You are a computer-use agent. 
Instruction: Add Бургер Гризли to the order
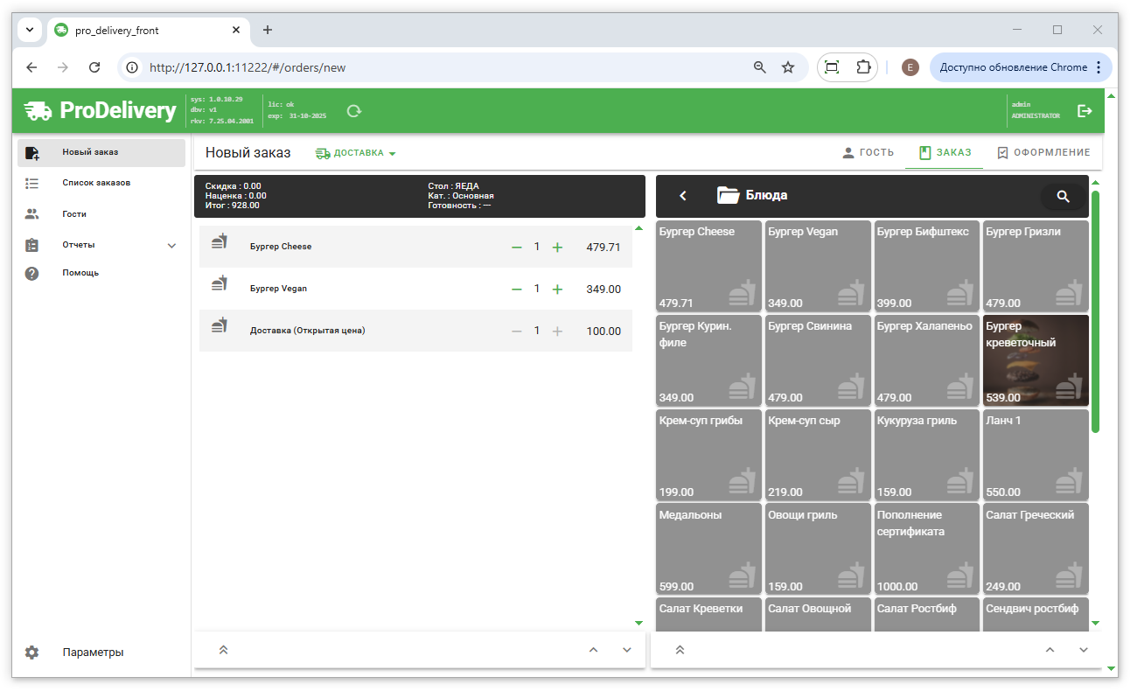(1036, 266)
